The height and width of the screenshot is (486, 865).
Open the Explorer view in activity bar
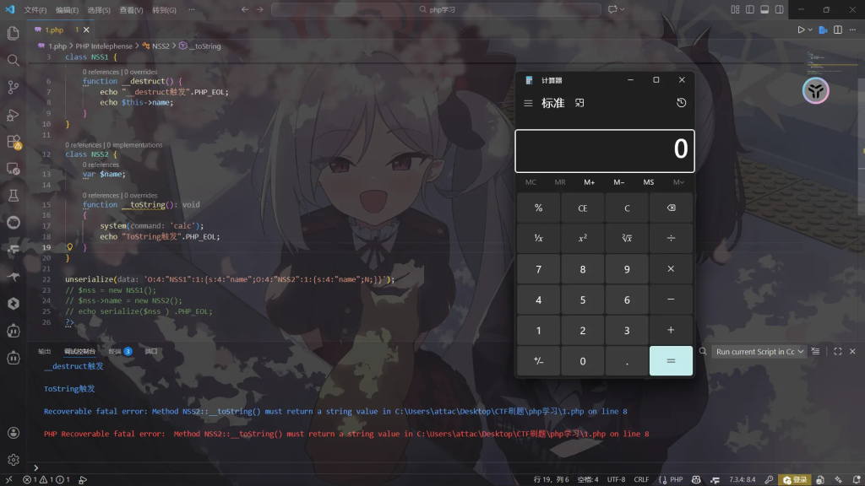[13, 33]
